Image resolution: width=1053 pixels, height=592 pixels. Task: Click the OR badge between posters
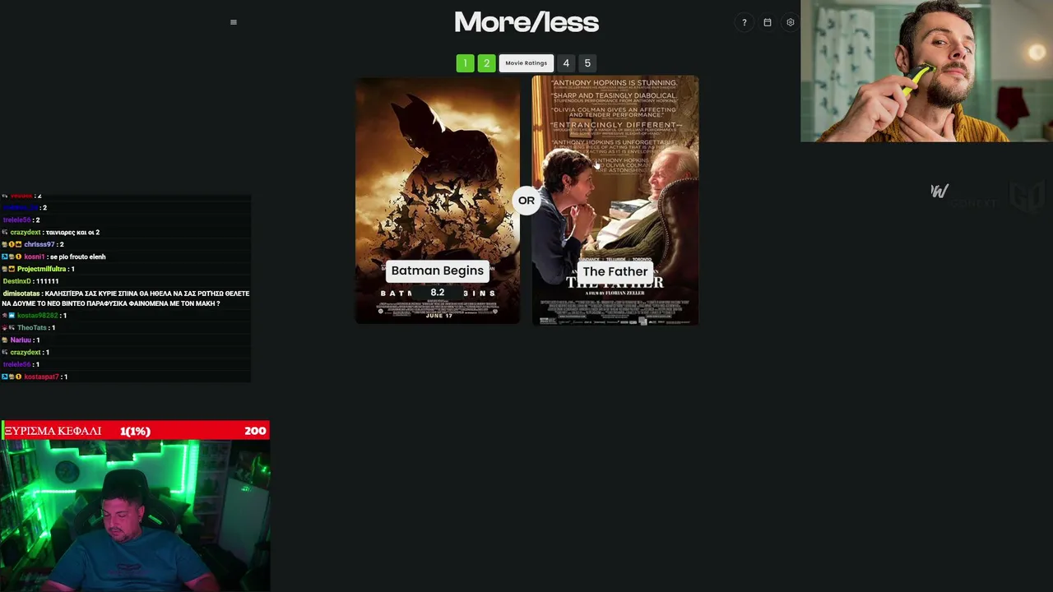(526, 201)
